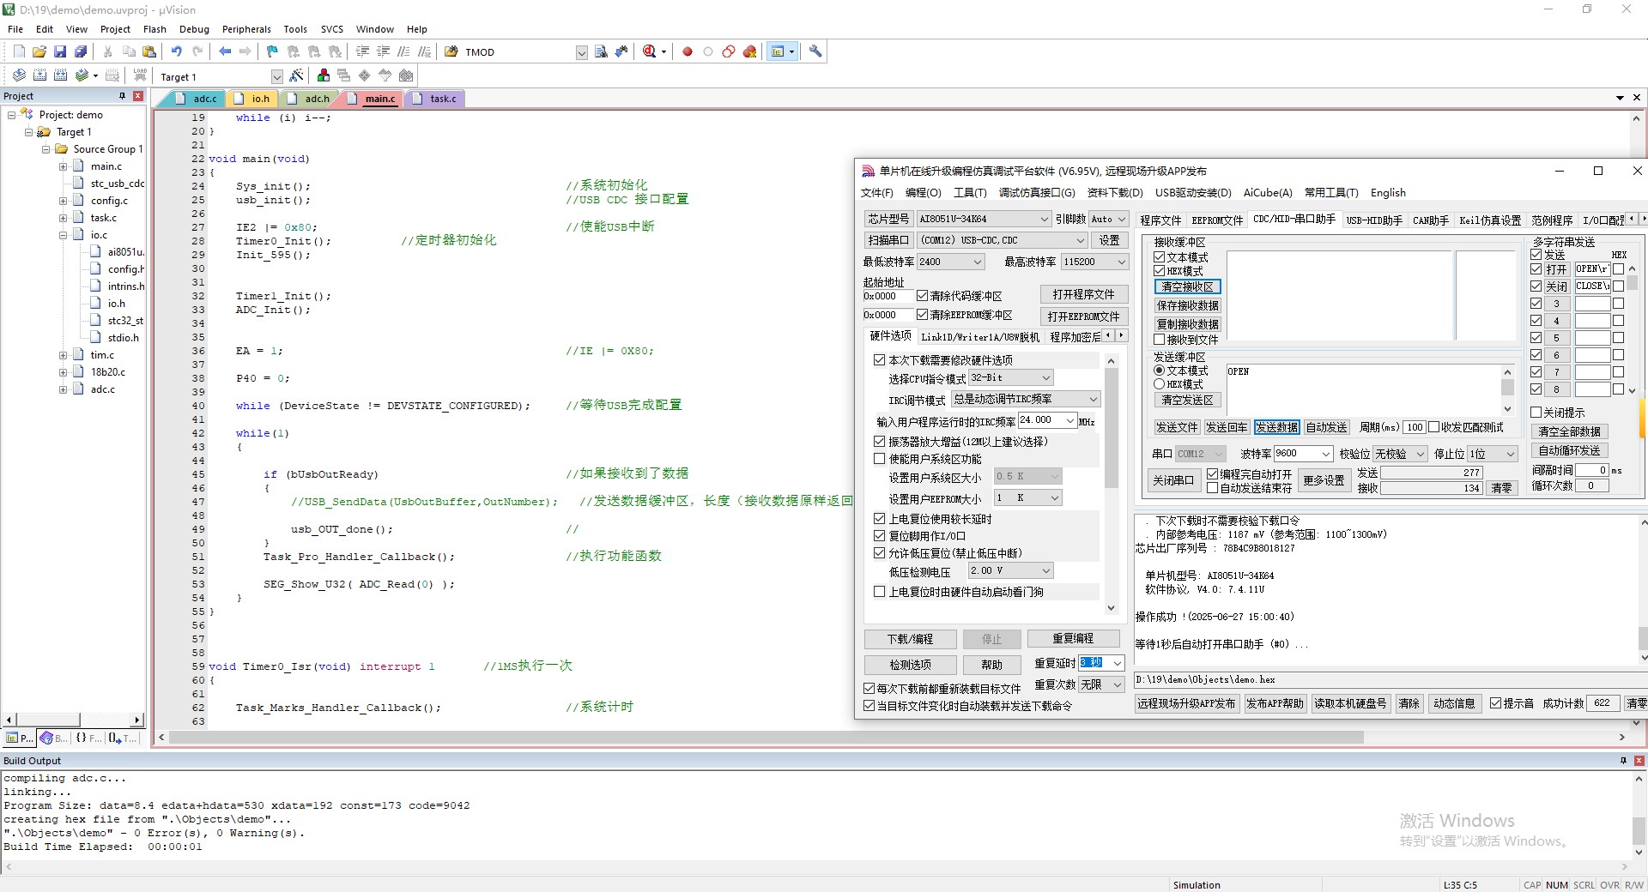Click the Undo arrow icon
Viewport: 1648px width, 892px height.
(176, 52)
